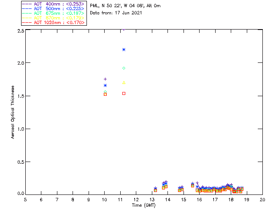Click the x-axis tick label 10
The image size is (270, 216).
104,200
